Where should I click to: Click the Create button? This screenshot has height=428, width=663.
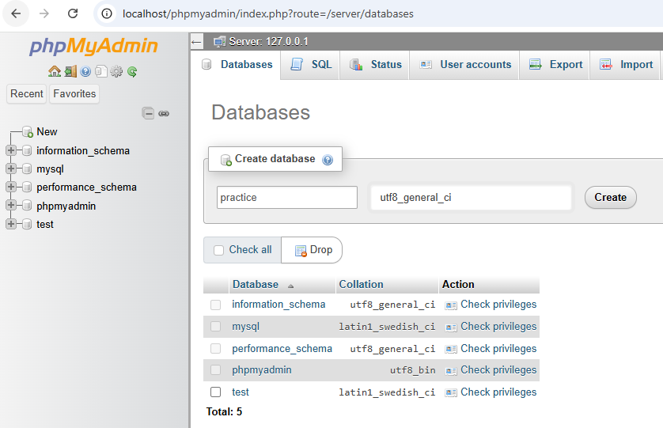[x=611, y=198]
